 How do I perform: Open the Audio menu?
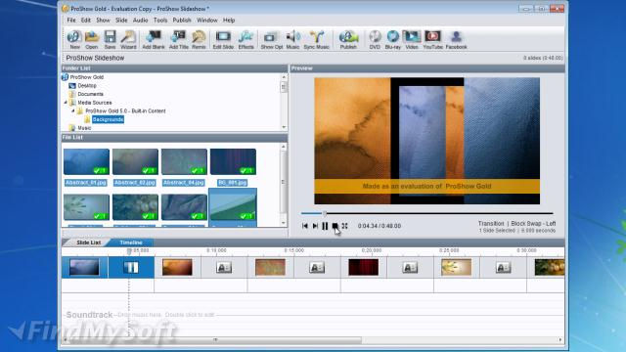tap(140, 20)
